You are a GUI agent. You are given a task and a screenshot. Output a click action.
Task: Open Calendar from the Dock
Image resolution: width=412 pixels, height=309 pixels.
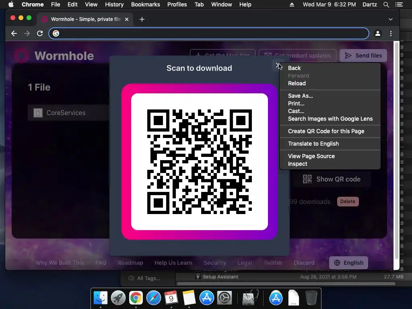(171, 298)
